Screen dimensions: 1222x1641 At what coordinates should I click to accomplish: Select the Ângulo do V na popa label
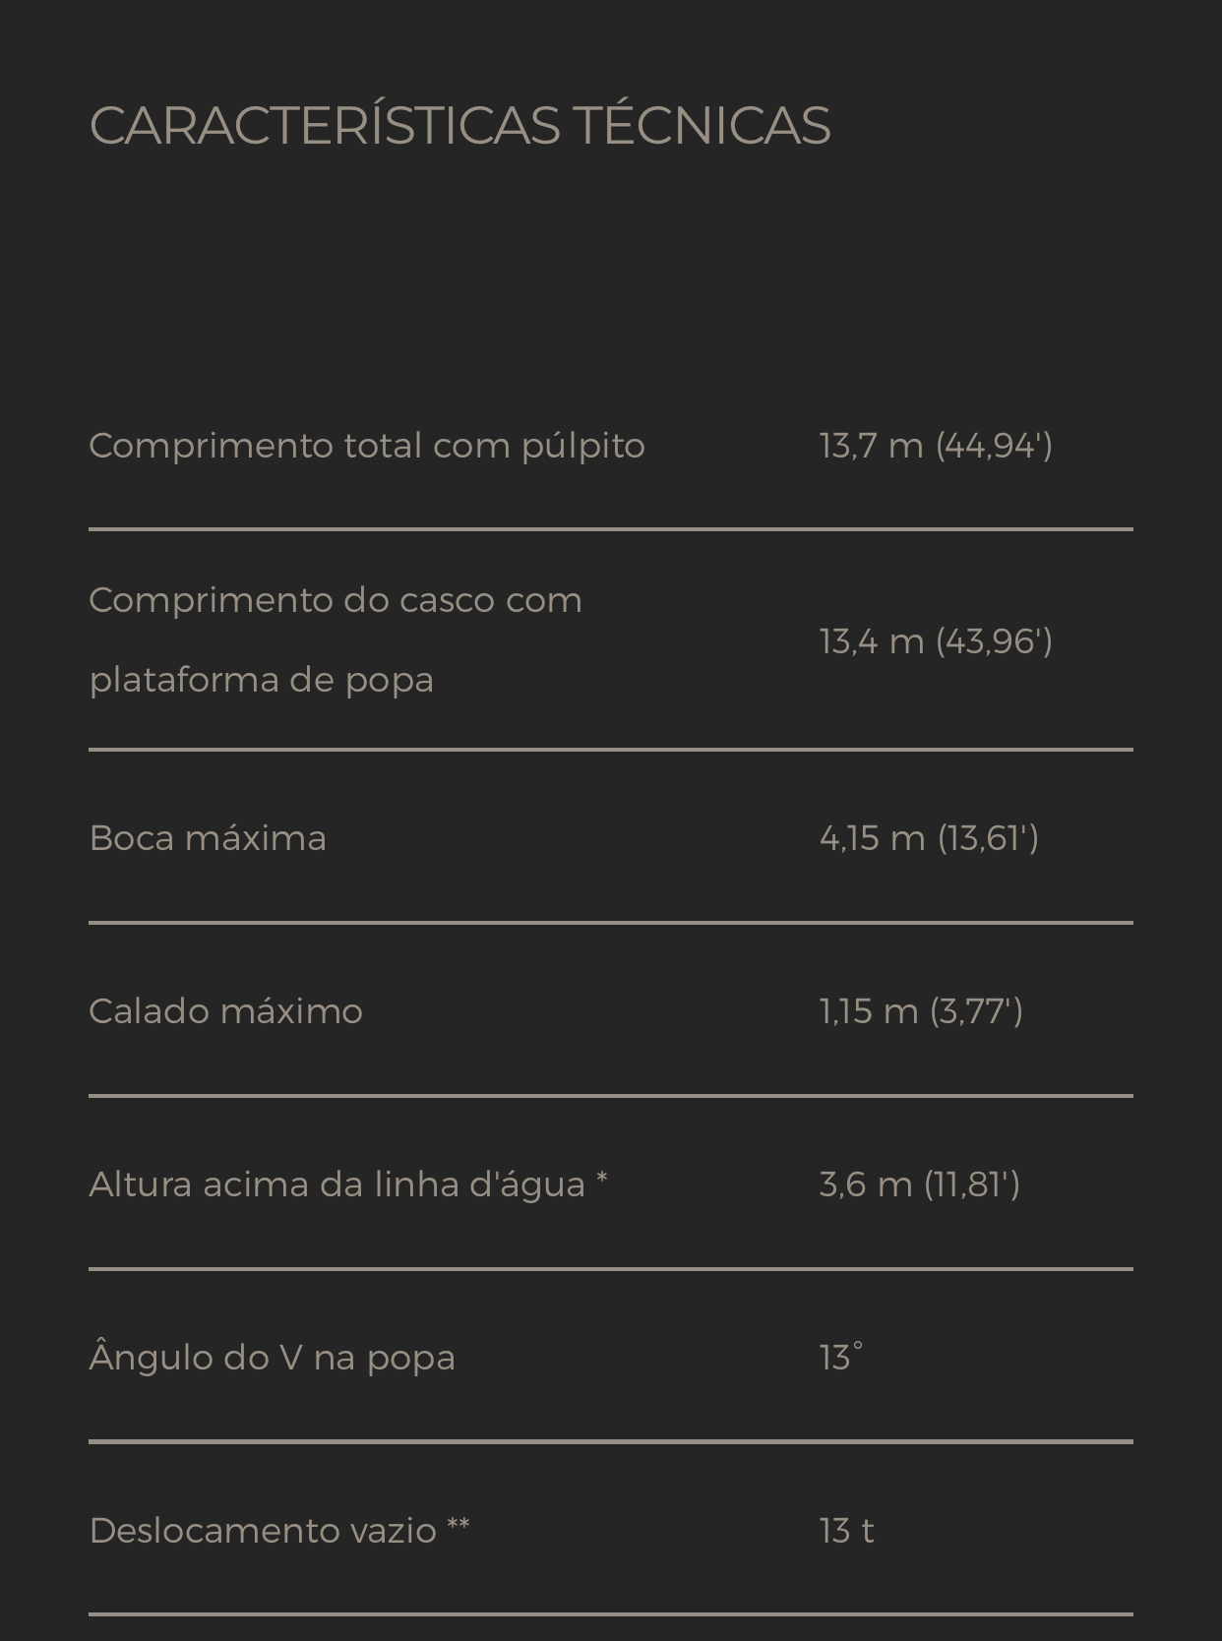273,1358
